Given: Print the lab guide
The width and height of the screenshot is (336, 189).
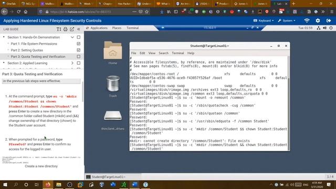Looking at the screenshot, I should pos(65,29).
